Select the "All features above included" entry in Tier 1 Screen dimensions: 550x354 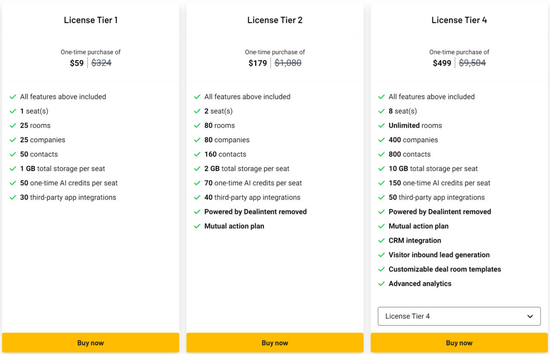click(x=63, y=97)
